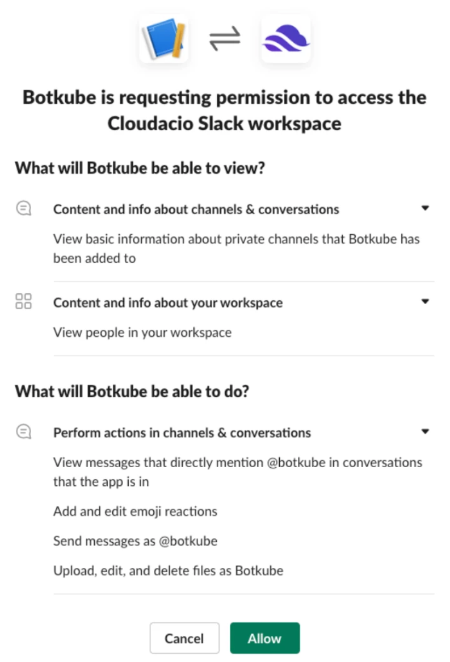Collapse the workspace content arrow
The height and width of the screenshot is (662, 450).
coord(425,301)
